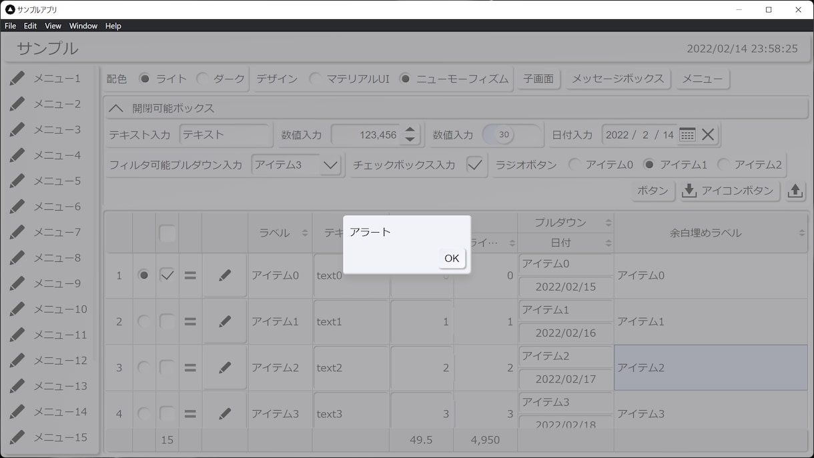
Task: Click the ボタン button
Action: tap(653, 191)
